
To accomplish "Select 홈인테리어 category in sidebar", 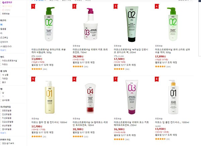I will [4, 42].
